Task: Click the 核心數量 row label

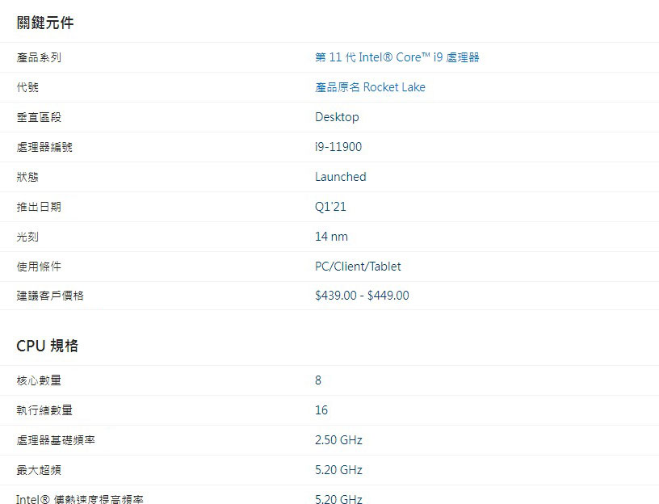Action: 39,380
